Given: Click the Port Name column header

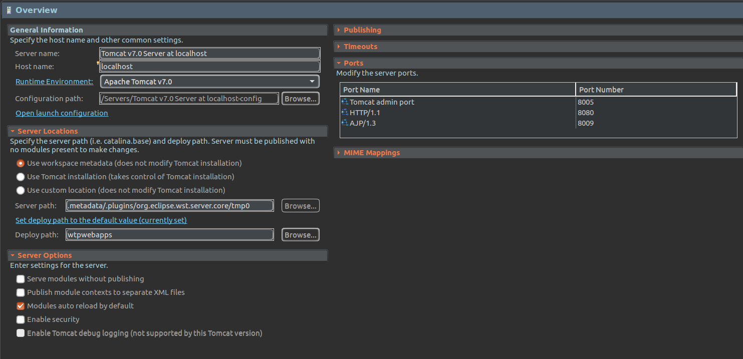Looking at the screenshot, I should [x=458, y=90].
